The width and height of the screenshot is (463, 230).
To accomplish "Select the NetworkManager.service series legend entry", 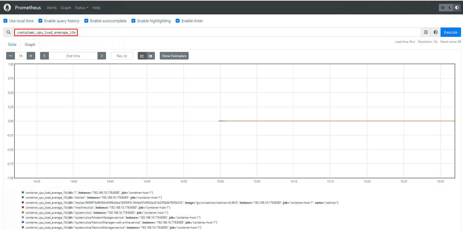I will click(113, 228).
